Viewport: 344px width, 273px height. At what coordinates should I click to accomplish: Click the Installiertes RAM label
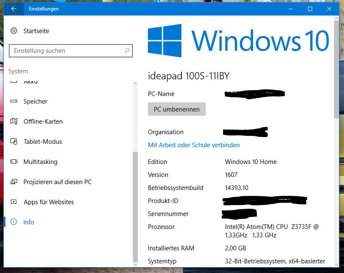coord(171,248)
